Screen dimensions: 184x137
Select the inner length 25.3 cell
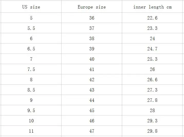(152, 59)
